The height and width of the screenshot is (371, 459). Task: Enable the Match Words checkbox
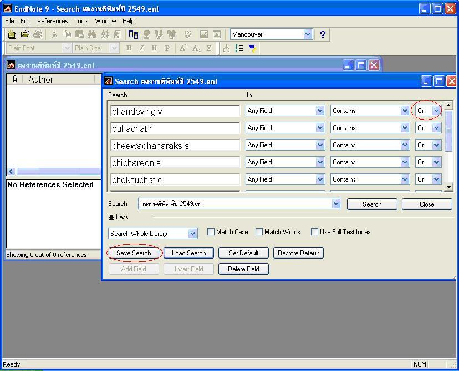259,232
